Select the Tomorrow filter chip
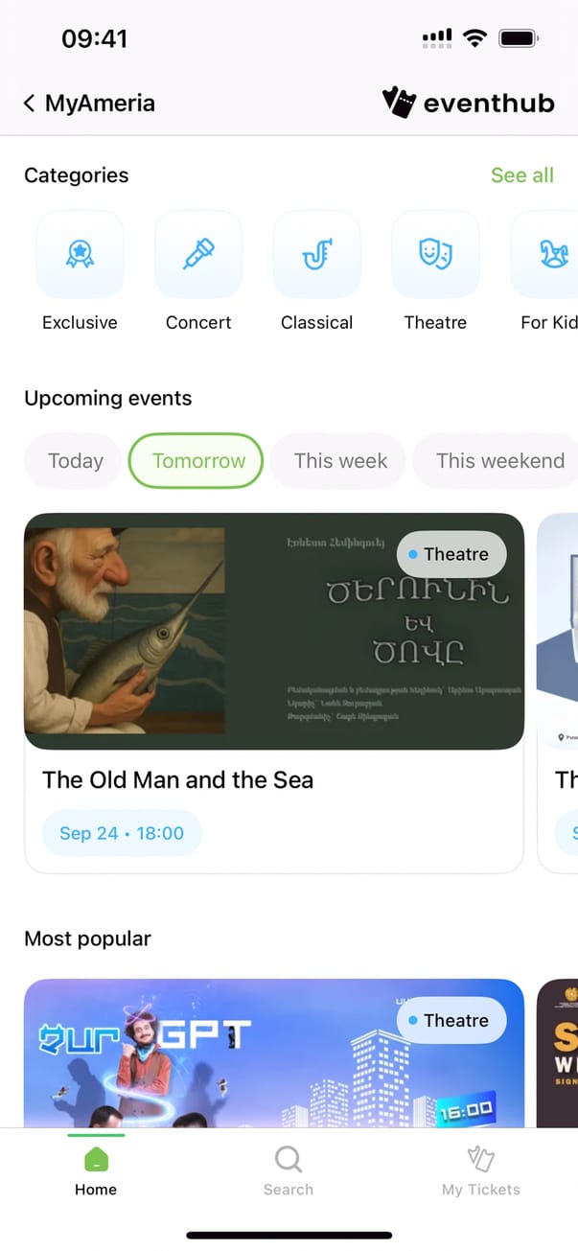The width and height of the screenshot is (578, 1251). (x=198, y=461)
